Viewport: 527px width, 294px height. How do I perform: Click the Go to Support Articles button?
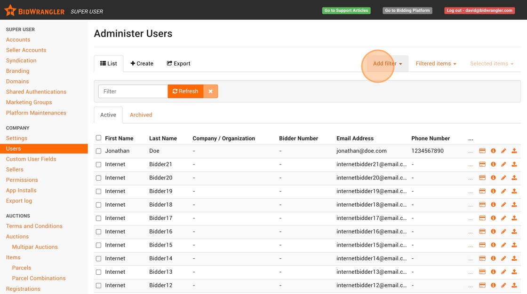(x=346, y=10)
